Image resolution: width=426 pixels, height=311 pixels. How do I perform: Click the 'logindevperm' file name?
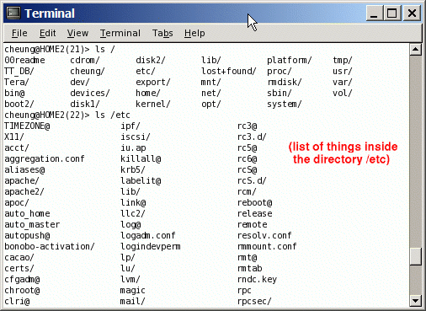coord(151,246)
